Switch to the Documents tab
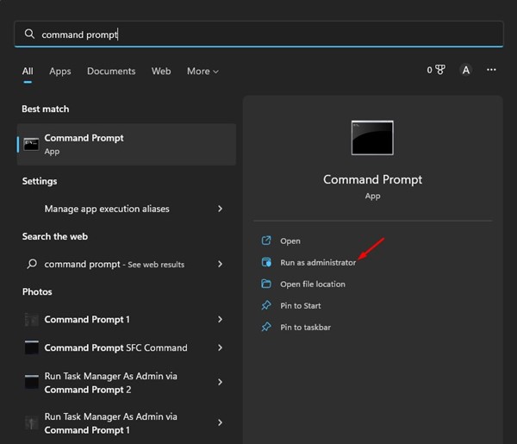This screenshot has width=517, height=444. click(x=111, y=71)
